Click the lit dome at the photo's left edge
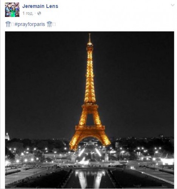Image resolution: width=177 pixels, height=189 pixels. tap(7, 136)
